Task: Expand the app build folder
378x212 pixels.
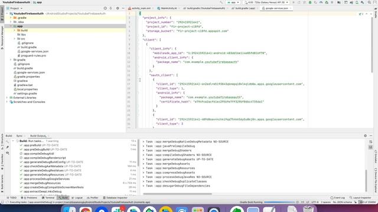Action: (x=14, y=30)
